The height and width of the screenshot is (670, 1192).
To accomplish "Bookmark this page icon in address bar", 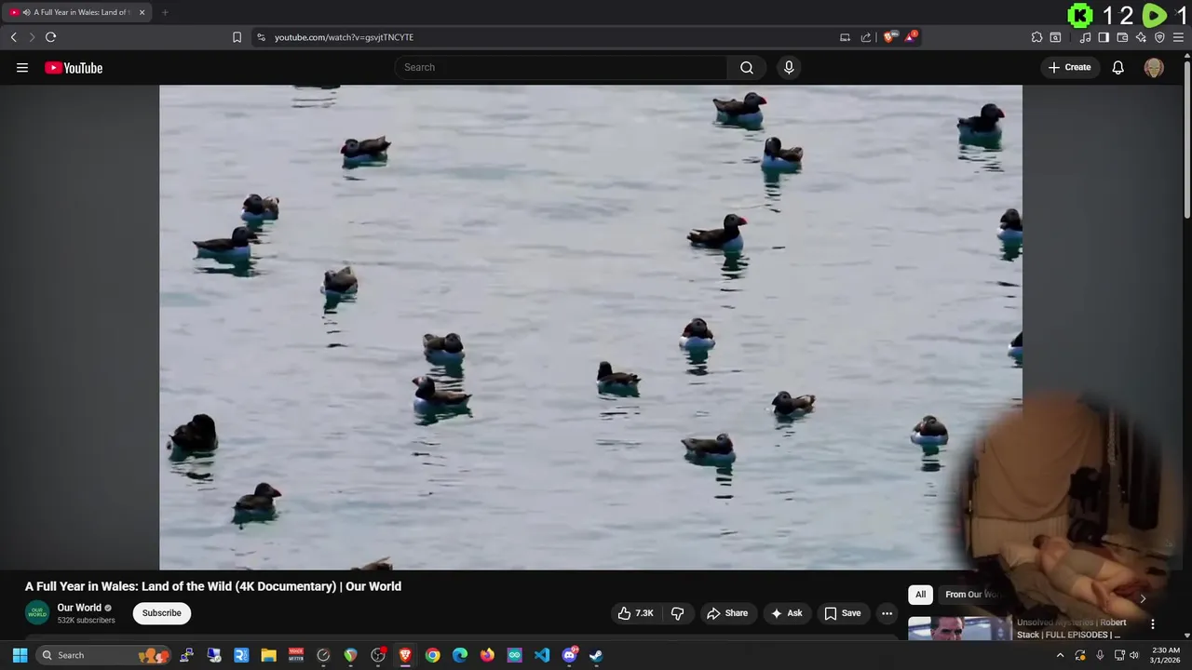I will pyautogui.click(x=237, y=37).
